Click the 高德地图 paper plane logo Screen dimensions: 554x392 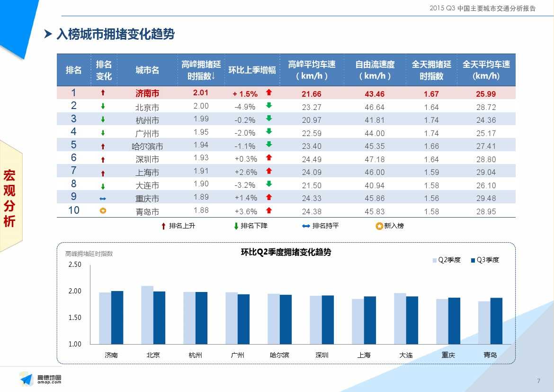[x=27, y=379]
